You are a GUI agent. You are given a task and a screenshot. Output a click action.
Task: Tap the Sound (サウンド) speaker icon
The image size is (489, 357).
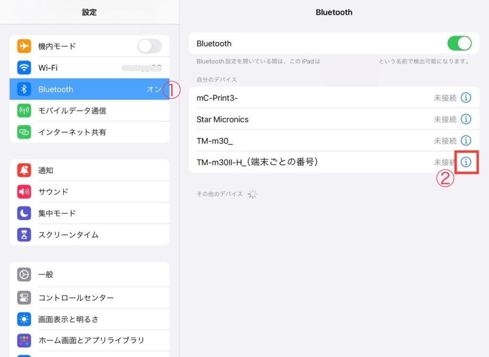(24, 192)
